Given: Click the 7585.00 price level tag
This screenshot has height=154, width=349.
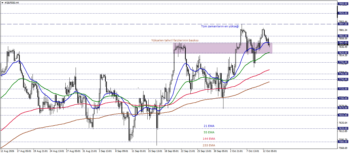Looking at the screenshot, I should (343, 141).
